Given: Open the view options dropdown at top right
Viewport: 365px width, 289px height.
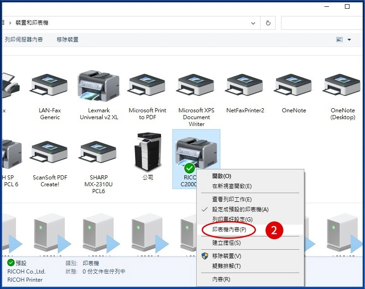Looking at the screenshot, I should pyautogui.click(x=348, y=39).
